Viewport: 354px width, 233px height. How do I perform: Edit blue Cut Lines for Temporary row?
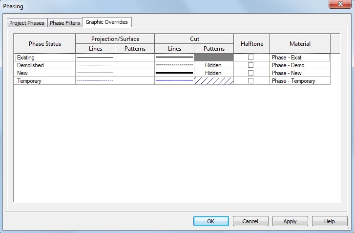[x=174, y=81]
